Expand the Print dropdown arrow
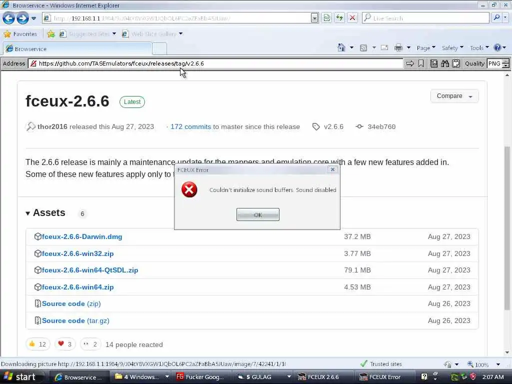 click(408, 48)
